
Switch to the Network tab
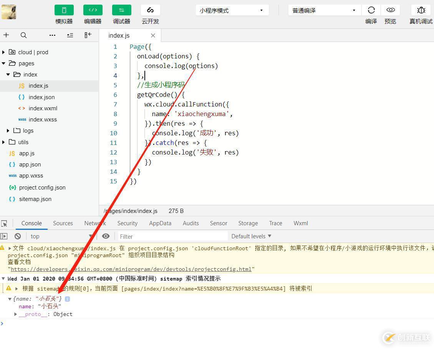[x=94, y=223]
